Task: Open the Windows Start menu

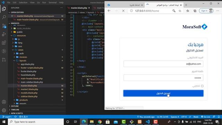Action: point(4,122)
